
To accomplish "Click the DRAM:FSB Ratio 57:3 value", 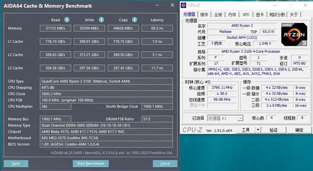I will pos(157,119).
